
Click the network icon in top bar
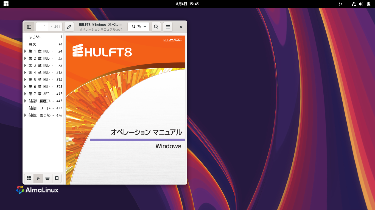point(354,4)
